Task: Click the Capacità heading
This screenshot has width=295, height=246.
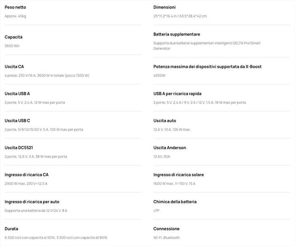Action: (14, 37)
